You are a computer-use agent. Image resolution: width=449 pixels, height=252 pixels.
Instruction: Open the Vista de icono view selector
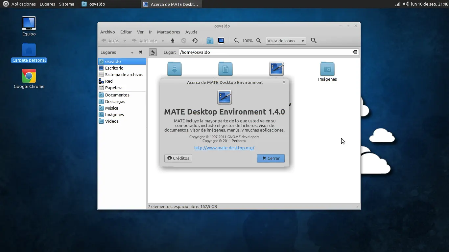(x=286, y=41)
